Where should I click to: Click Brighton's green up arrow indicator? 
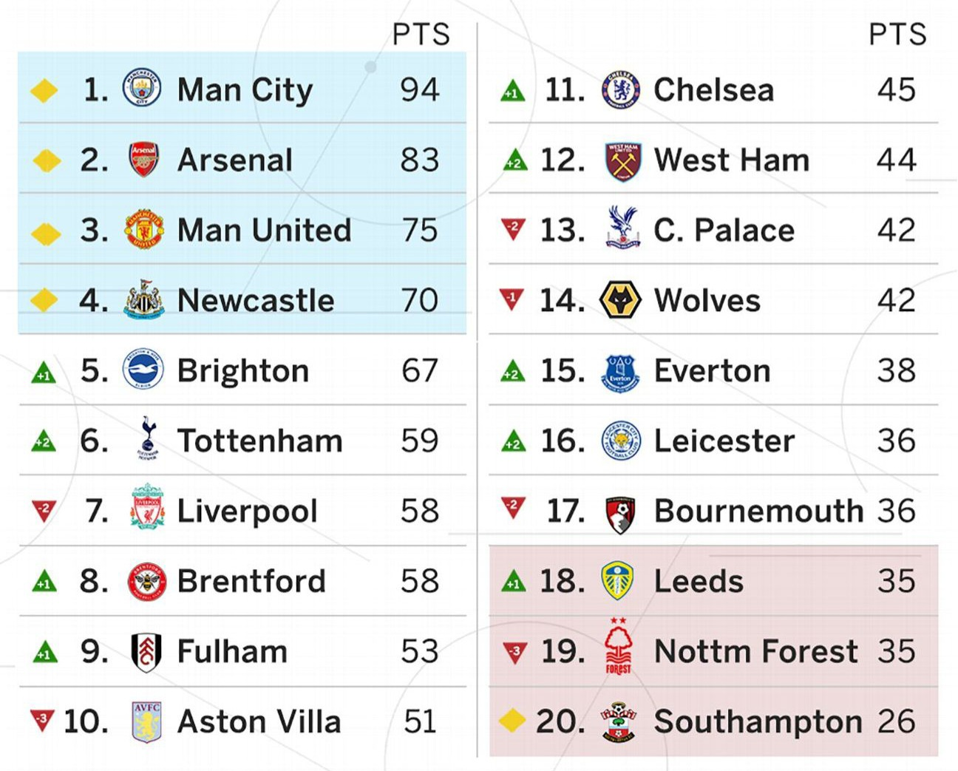click(44, 372)
